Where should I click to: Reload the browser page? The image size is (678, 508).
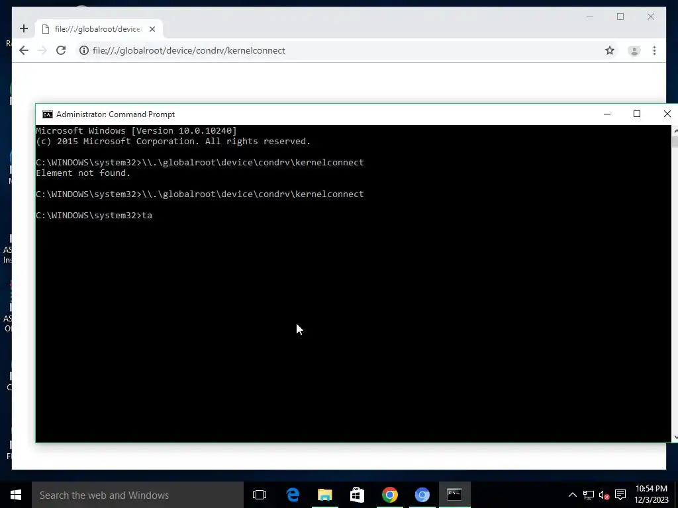[61, 50]
